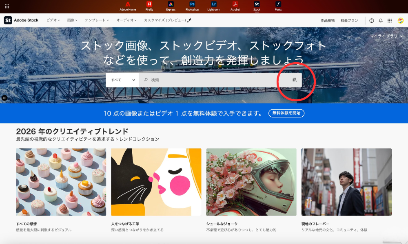This screenshot has width=408, height=244.
Task: Open the シュールなジョーク collection thumbnail
Action: tap(251, 182)
